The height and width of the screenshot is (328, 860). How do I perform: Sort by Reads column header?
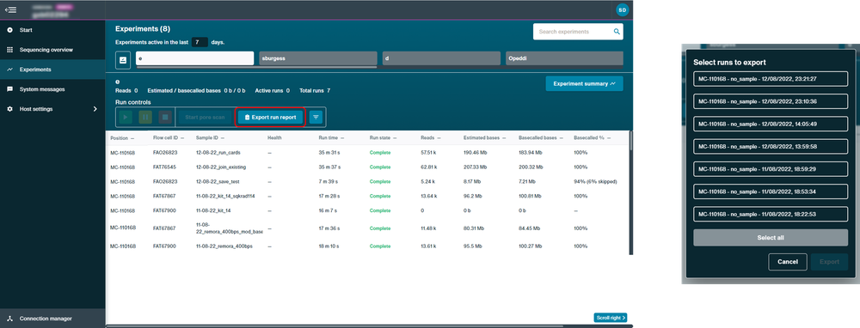pos(431,138)
